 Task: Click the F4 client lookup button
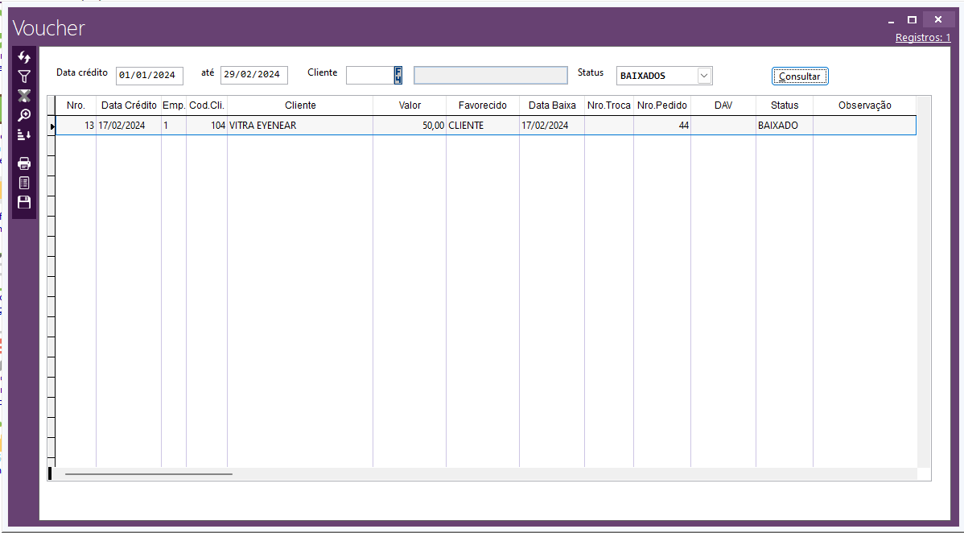tap(398, 75)
